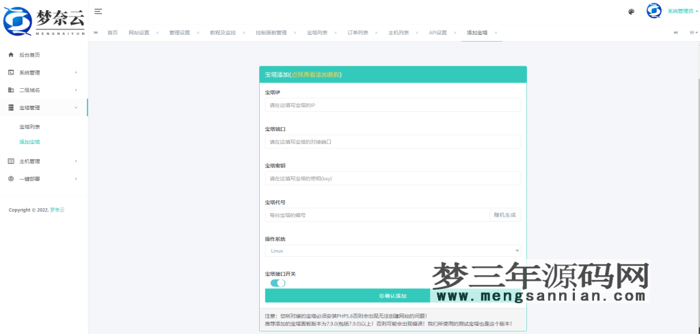Focus the 宝塔IP input field
This screenshot has width=700, height=334.
point(393,105)
